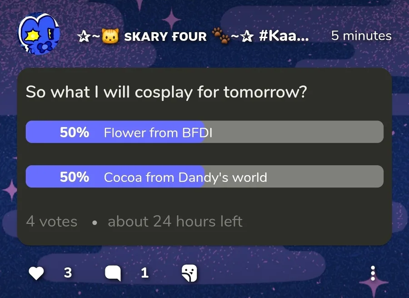Click the about 24 hours left text

175,222
